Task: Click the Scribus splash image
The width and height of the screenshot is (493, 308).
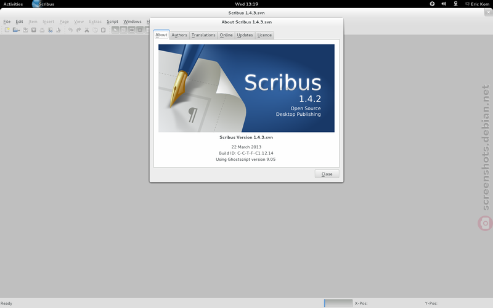Action: pos(246,88)
